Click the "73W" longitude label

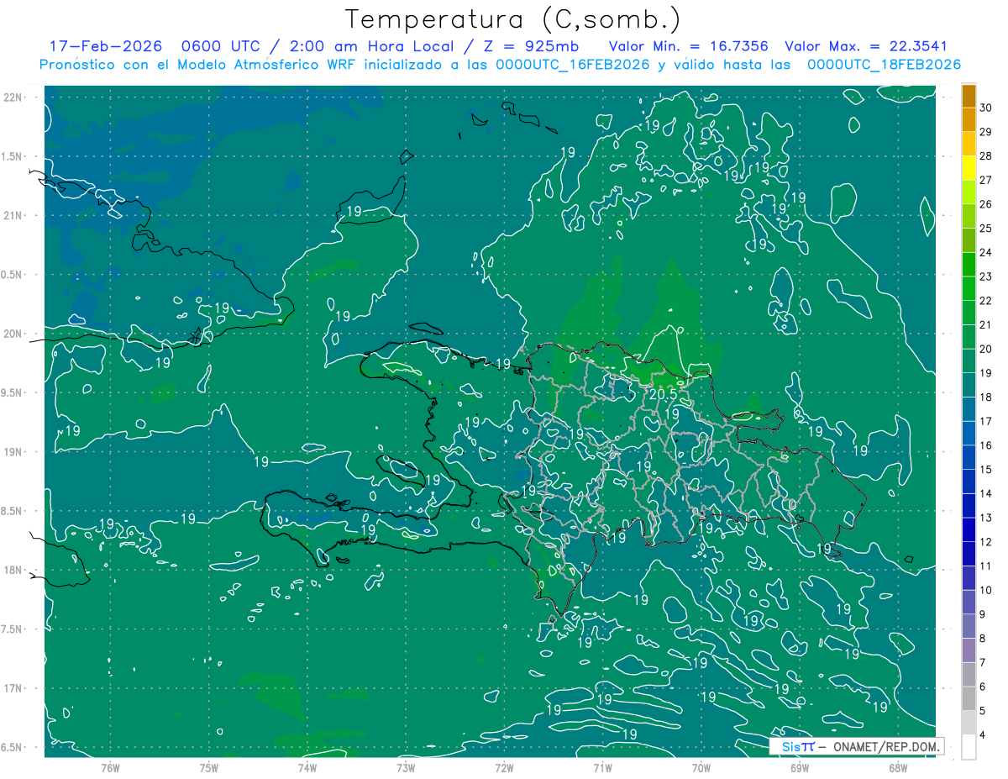point(406,767)
